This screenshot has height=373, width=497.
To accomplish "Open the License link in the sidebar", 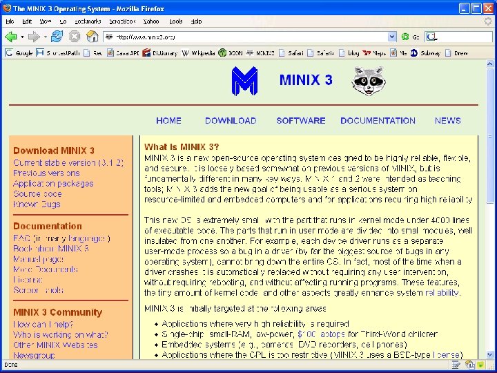I will (28, 280).
